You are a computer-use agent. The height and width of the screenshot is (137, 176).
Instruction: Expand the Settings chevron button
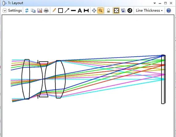[5, 11]
